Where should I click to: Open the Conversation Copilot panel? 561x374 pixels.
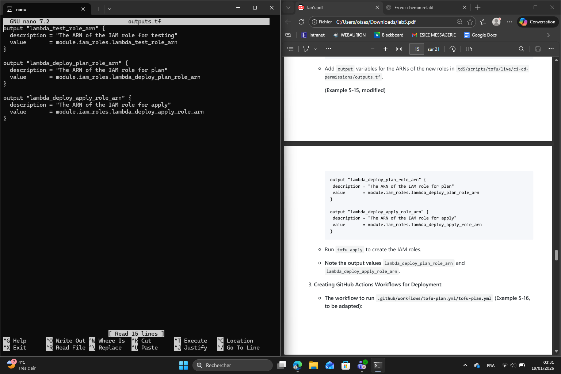click(x=537, y=22)
